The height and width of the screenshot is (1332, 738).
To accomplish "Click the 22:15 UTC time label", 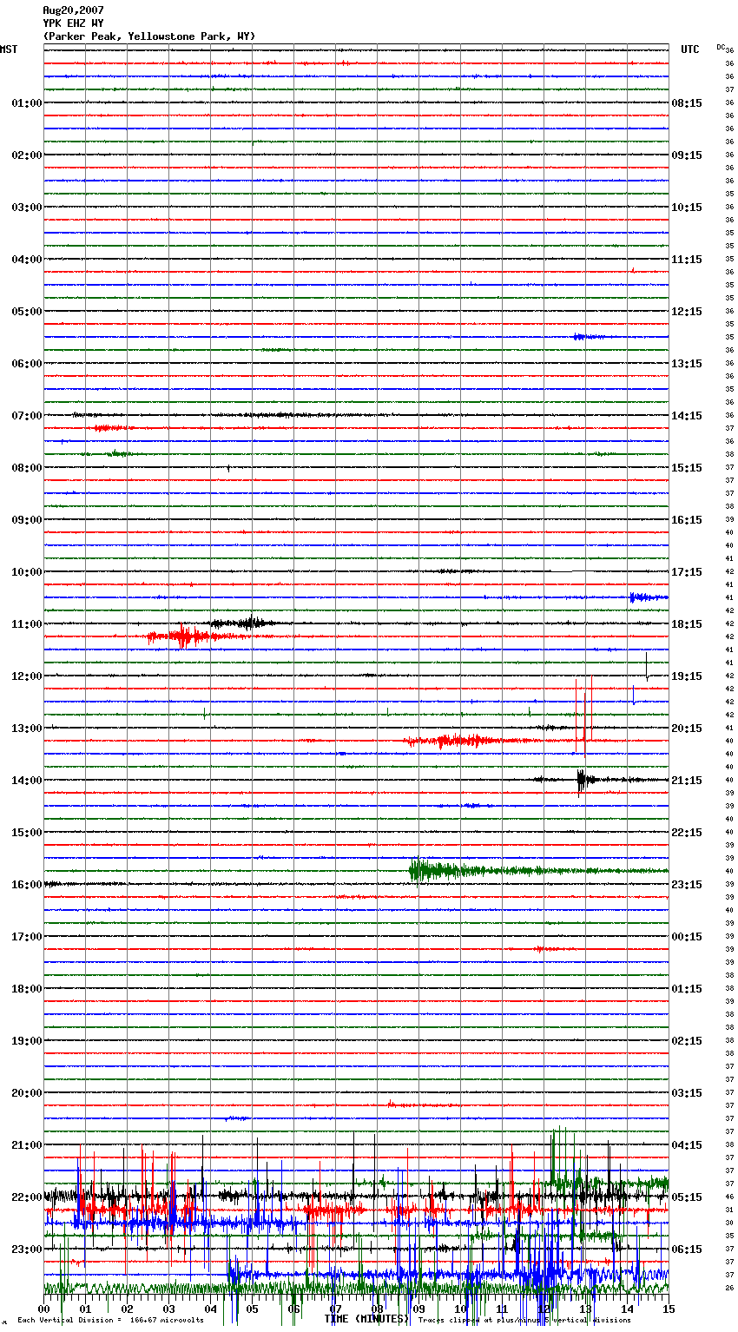I will click(687, 833).
